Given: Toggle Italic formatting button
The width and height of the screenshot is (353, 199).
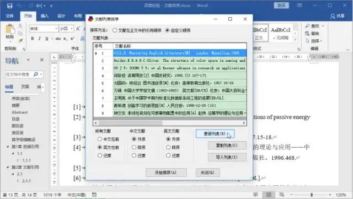Looking at the screenshot, I should [x=40, y=39].
